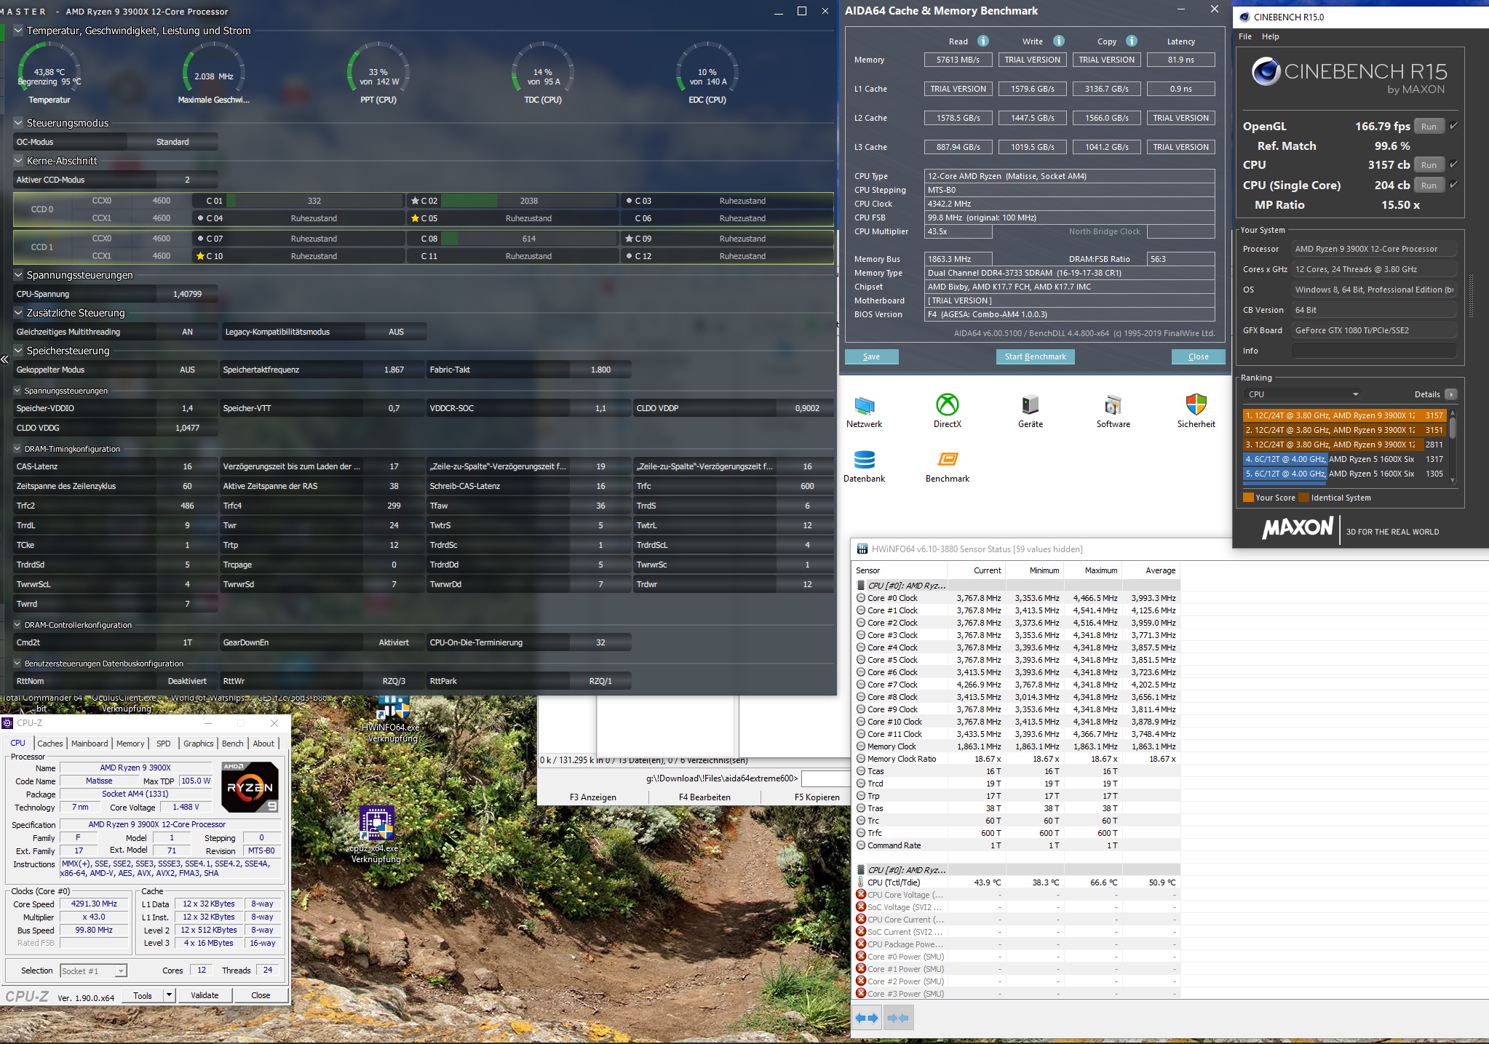1489x1044 pixels.
Task: Open the Geräte icon
Action: click(x=1030, y=405)
